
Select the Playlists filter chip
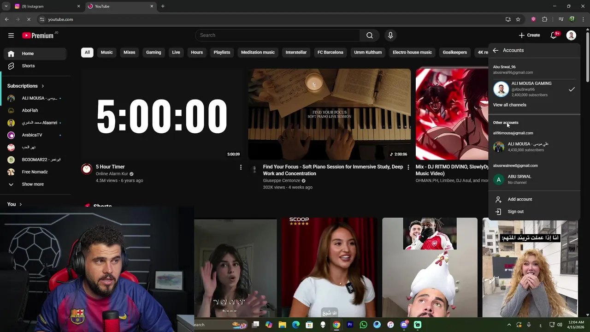pyautogui.click(x=222, y=52)
